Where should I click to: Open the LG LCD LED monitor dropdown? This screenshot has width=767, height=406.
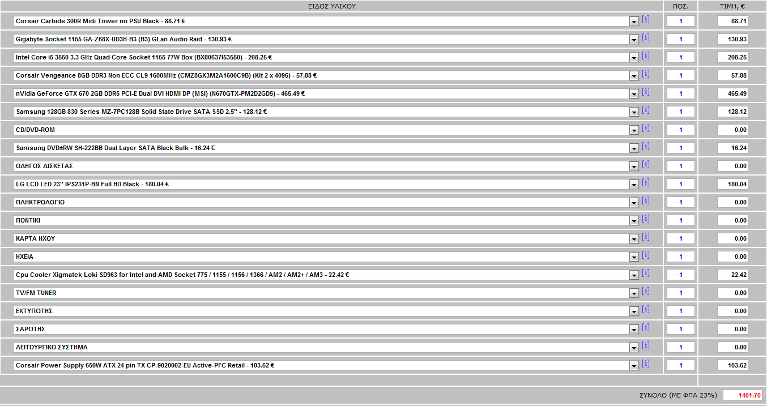(x=634, y=185)
